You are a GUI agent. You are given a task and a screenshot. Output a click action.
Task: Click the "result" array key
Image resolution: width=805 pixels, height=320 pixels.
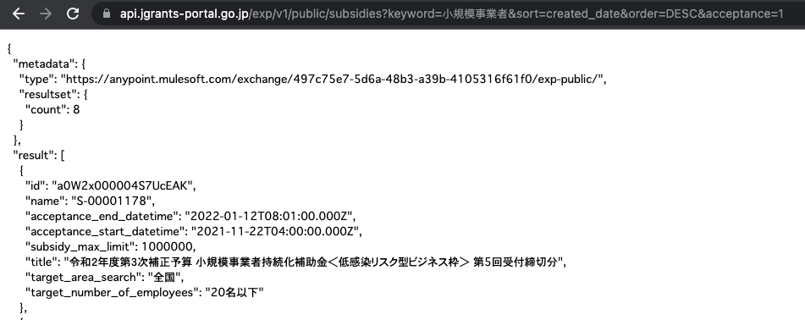[36, 156]
